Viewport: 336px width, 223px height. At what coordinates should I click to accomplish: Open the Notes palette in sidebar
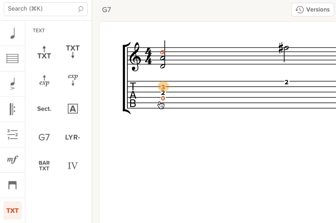point(12,33)
